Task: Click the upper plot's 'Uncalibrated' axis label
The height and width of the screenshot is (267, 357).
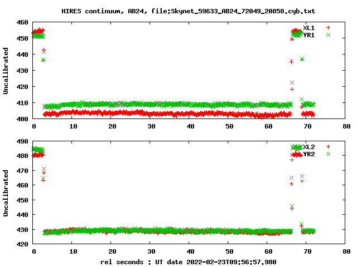Action: pyautogui.click(x=6, y=71)
